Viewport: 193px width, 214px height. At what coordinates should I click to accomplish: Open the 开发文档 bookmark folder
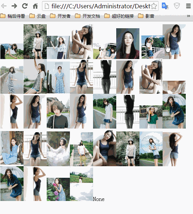coord(87,16)
